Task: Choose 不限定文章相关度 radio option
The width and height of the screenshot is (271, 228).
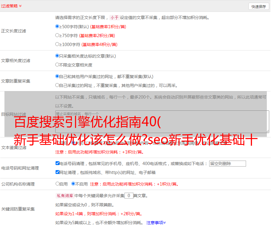Action: pyautogui.click(x=57, y=65)
